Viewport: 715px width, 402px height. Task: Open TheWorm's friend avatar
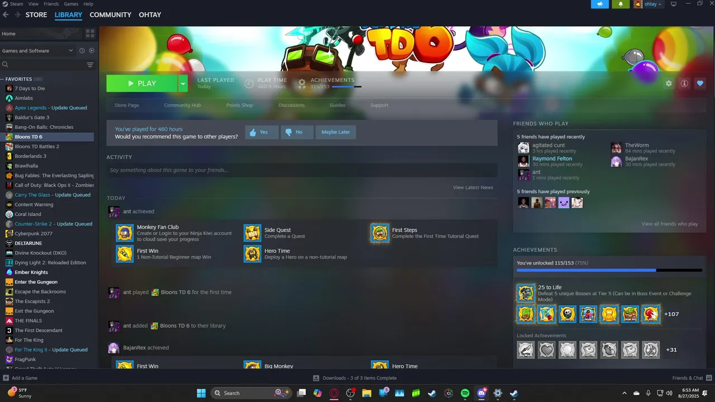point(616,148)
